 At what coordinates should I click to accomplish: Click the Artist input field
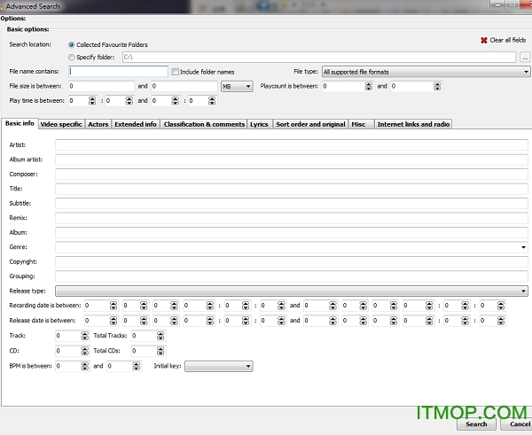click(292, 144)
